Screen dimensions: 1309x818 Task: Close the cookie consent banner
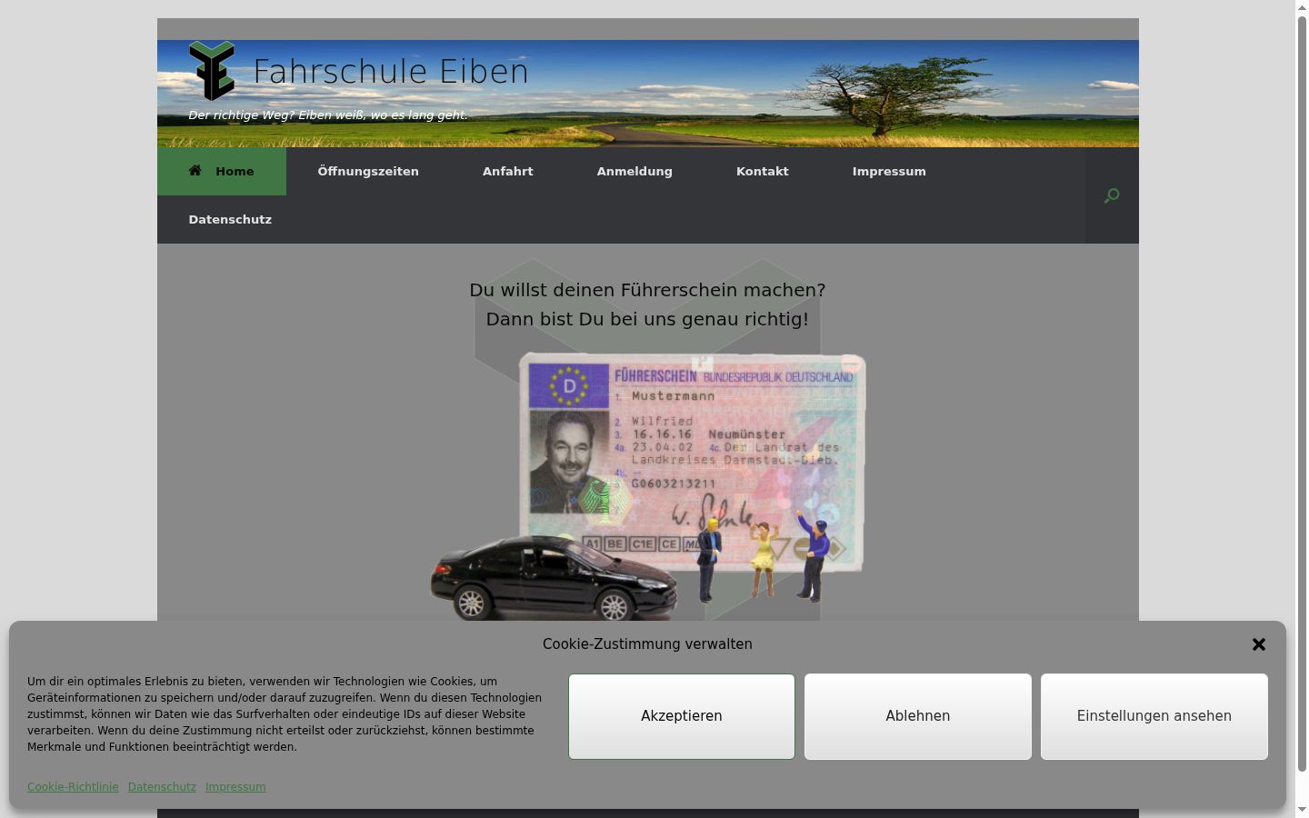[1258, 644]
